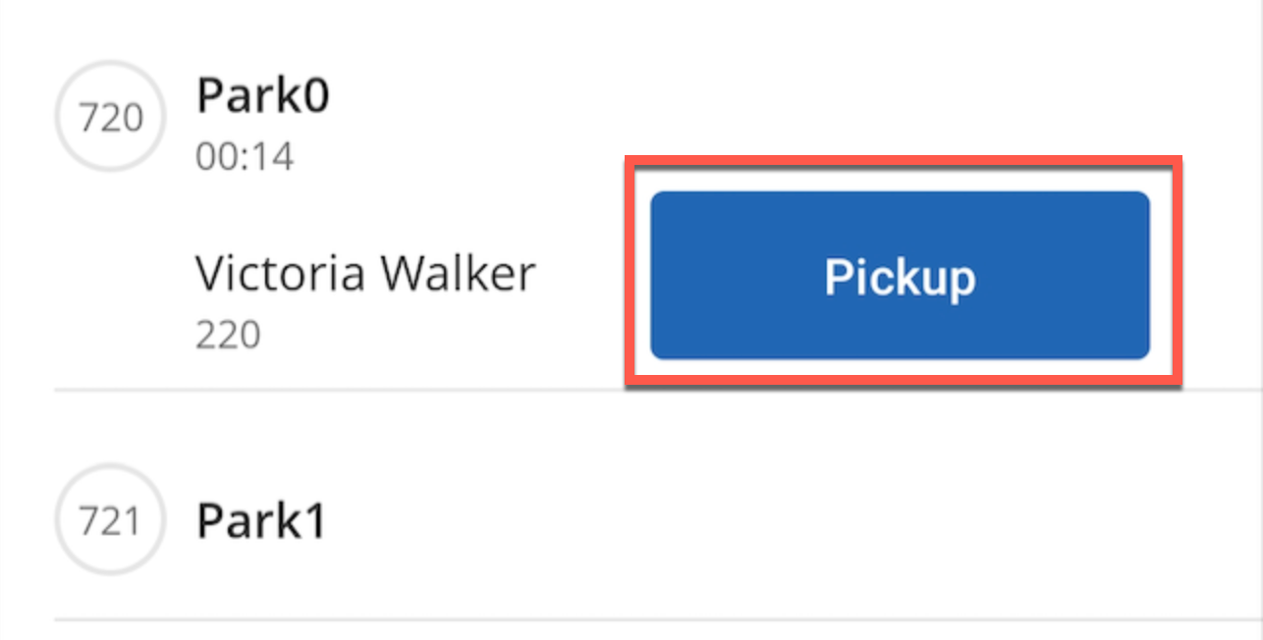Viewport: 1263px width, 640px height.
Task: Select the Park1 slot title
Action: [x=260, y=520]
